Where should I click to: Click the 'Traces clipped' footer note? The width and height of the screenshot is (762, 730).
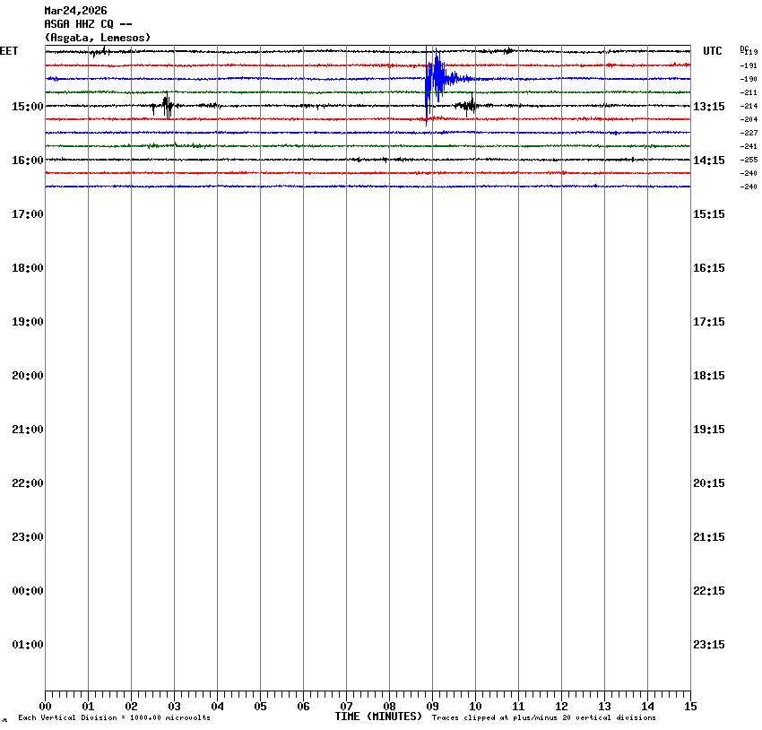(x=543, y=718)
